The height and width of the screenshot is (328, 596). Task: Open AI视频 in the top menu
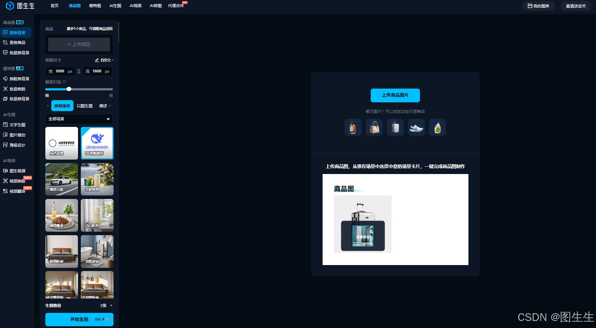pyautogui.click(x=135, y=6)
